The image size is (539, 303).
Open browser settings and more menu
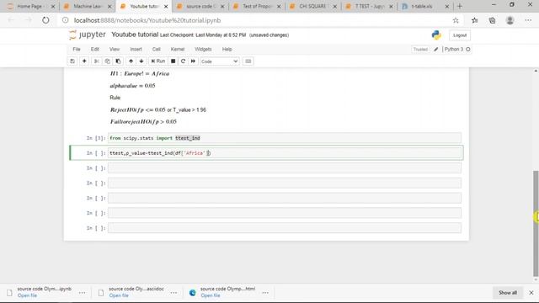(528, 20)
